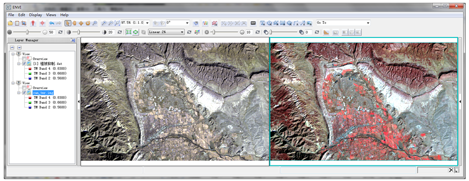The width and height of the screenshot is (469, 181).
Task: Reset brightness with the refresh button
Action: coord(60,32)
